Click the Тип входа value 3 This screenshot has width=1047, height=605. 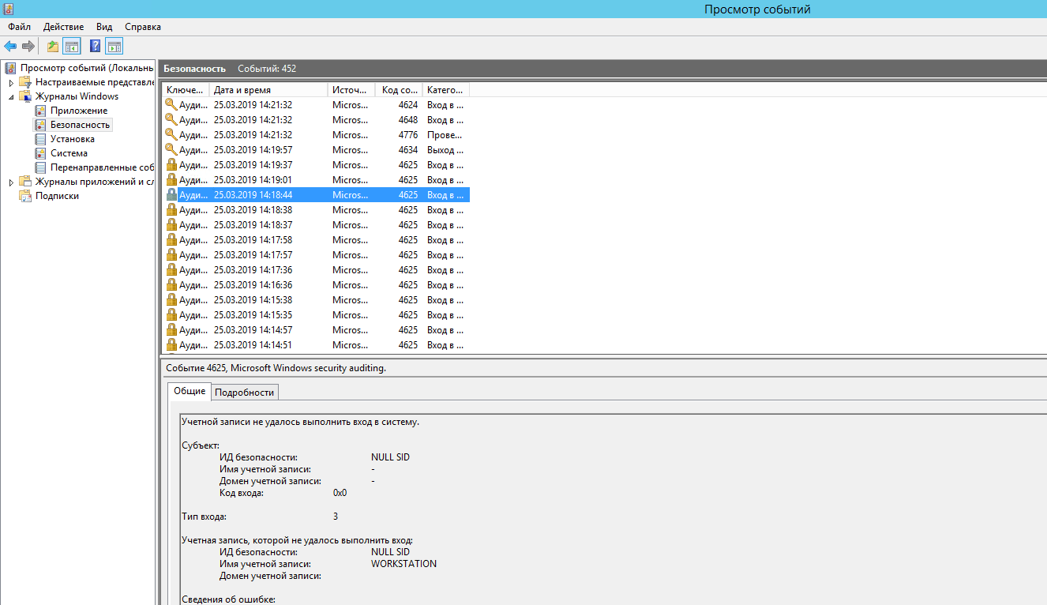(x=336, y=517)
